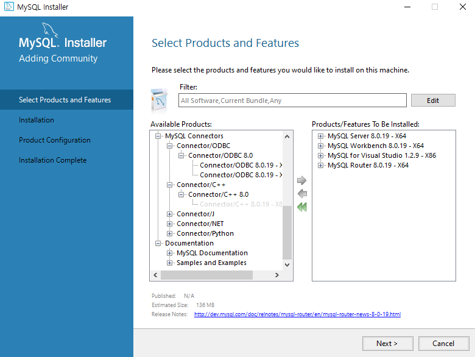Screen dimensions: 475x357
Task: Click the horizontal scrollbar thumb in Available Products
Action: click(x=206, y=275)
